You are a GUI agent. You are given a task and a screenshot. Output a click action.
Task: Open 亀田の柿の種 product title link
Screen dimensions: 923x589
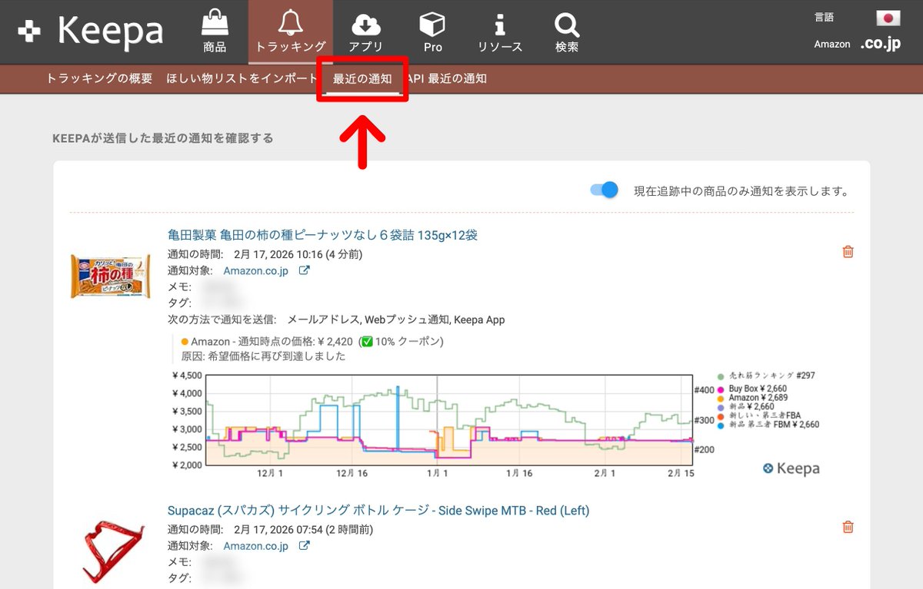(x=323, y=234)
